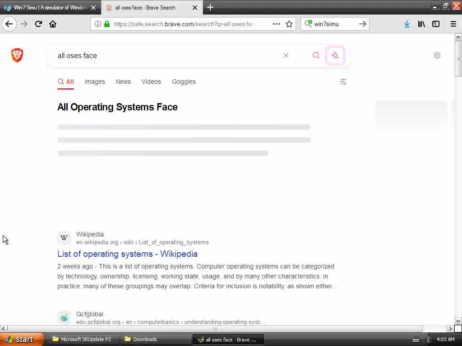The width and height of the screenshot is (462, 346).
Task: Open the hamburger application menu
Action: 453,24
